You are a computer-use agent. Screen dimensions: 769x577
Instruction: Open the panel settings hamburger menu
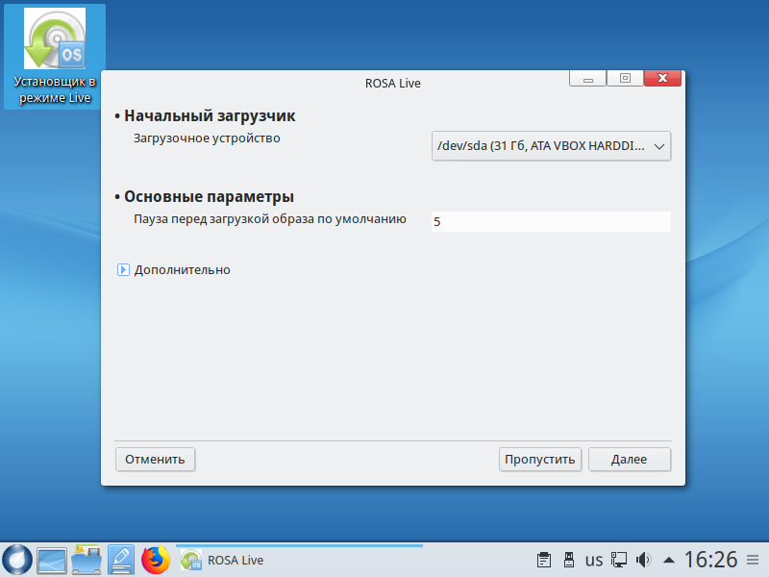[x=755, y=560]
